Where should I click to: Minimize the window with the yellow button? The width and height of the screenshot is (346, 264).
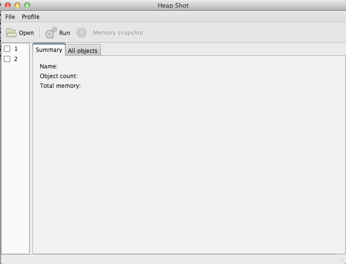point(17,5)
